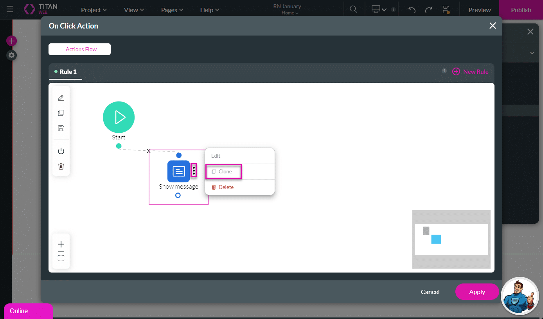Select Clone from the context menu
This screenshot has width=543, height=319.
pyautogui.click(x=223, y=171)
